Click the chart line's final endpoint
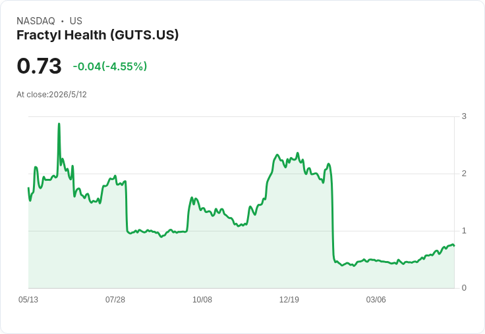 [454, 245]
